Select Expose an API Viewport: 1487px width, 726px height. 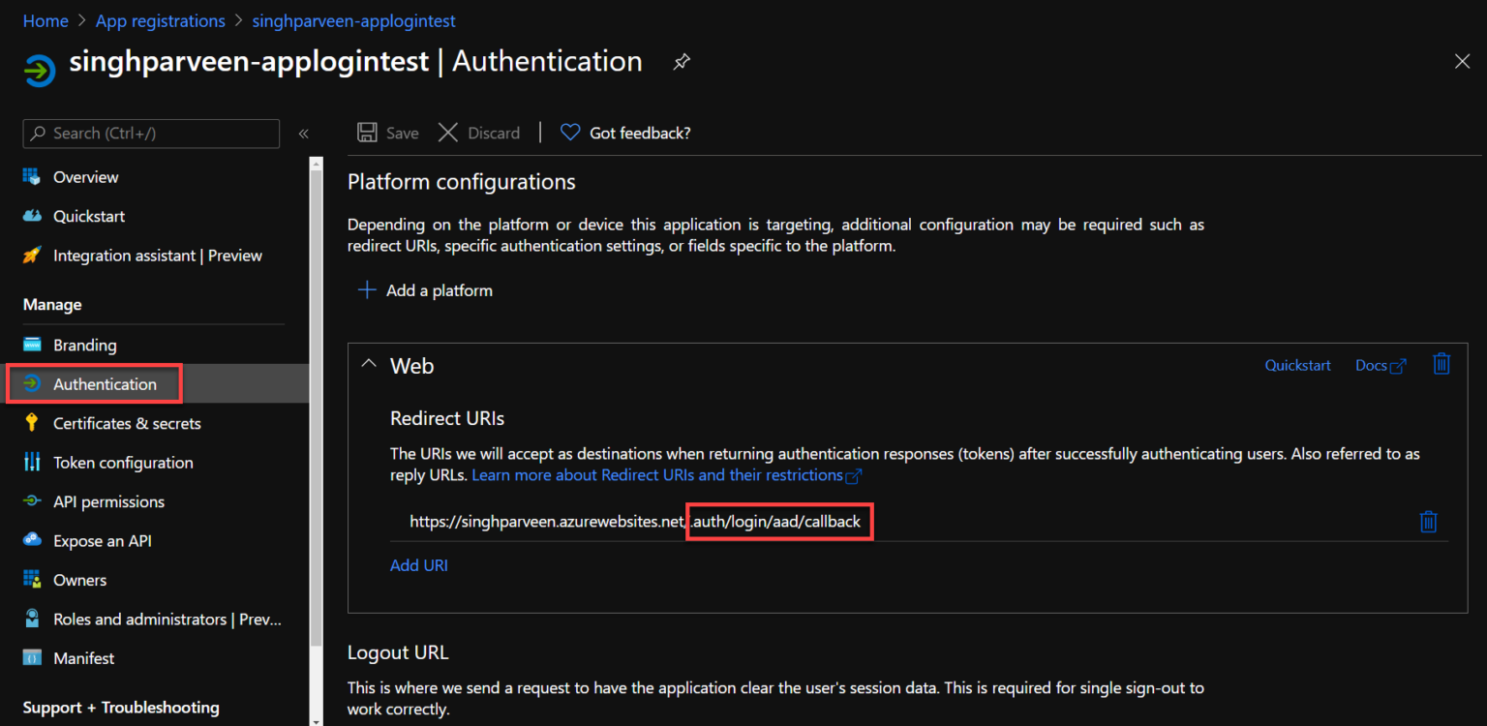point(105,540)
